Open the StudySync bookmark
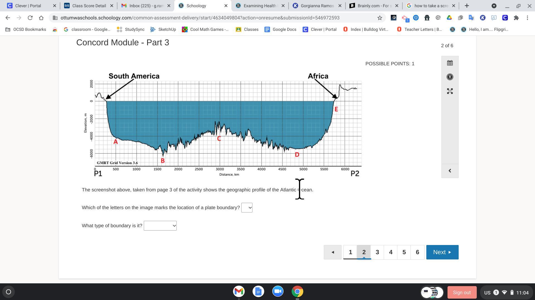 pos(131,29)
